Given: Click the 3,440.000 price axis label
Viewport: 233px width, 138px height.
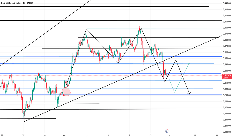Looking at the screenshot, I should tap(227, 3).
